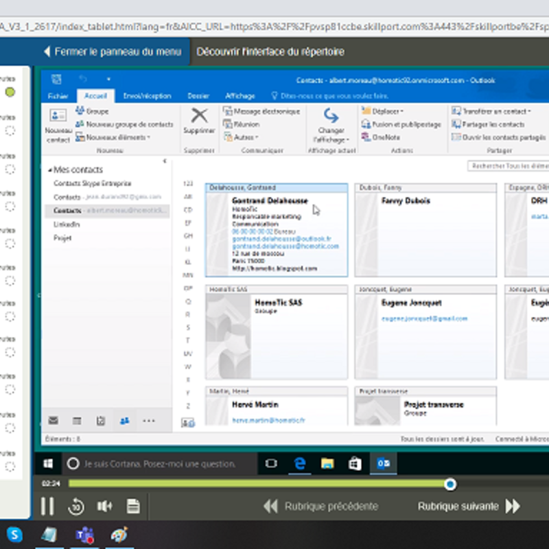Open Edge in the video taskbar

tap(300, 464)
